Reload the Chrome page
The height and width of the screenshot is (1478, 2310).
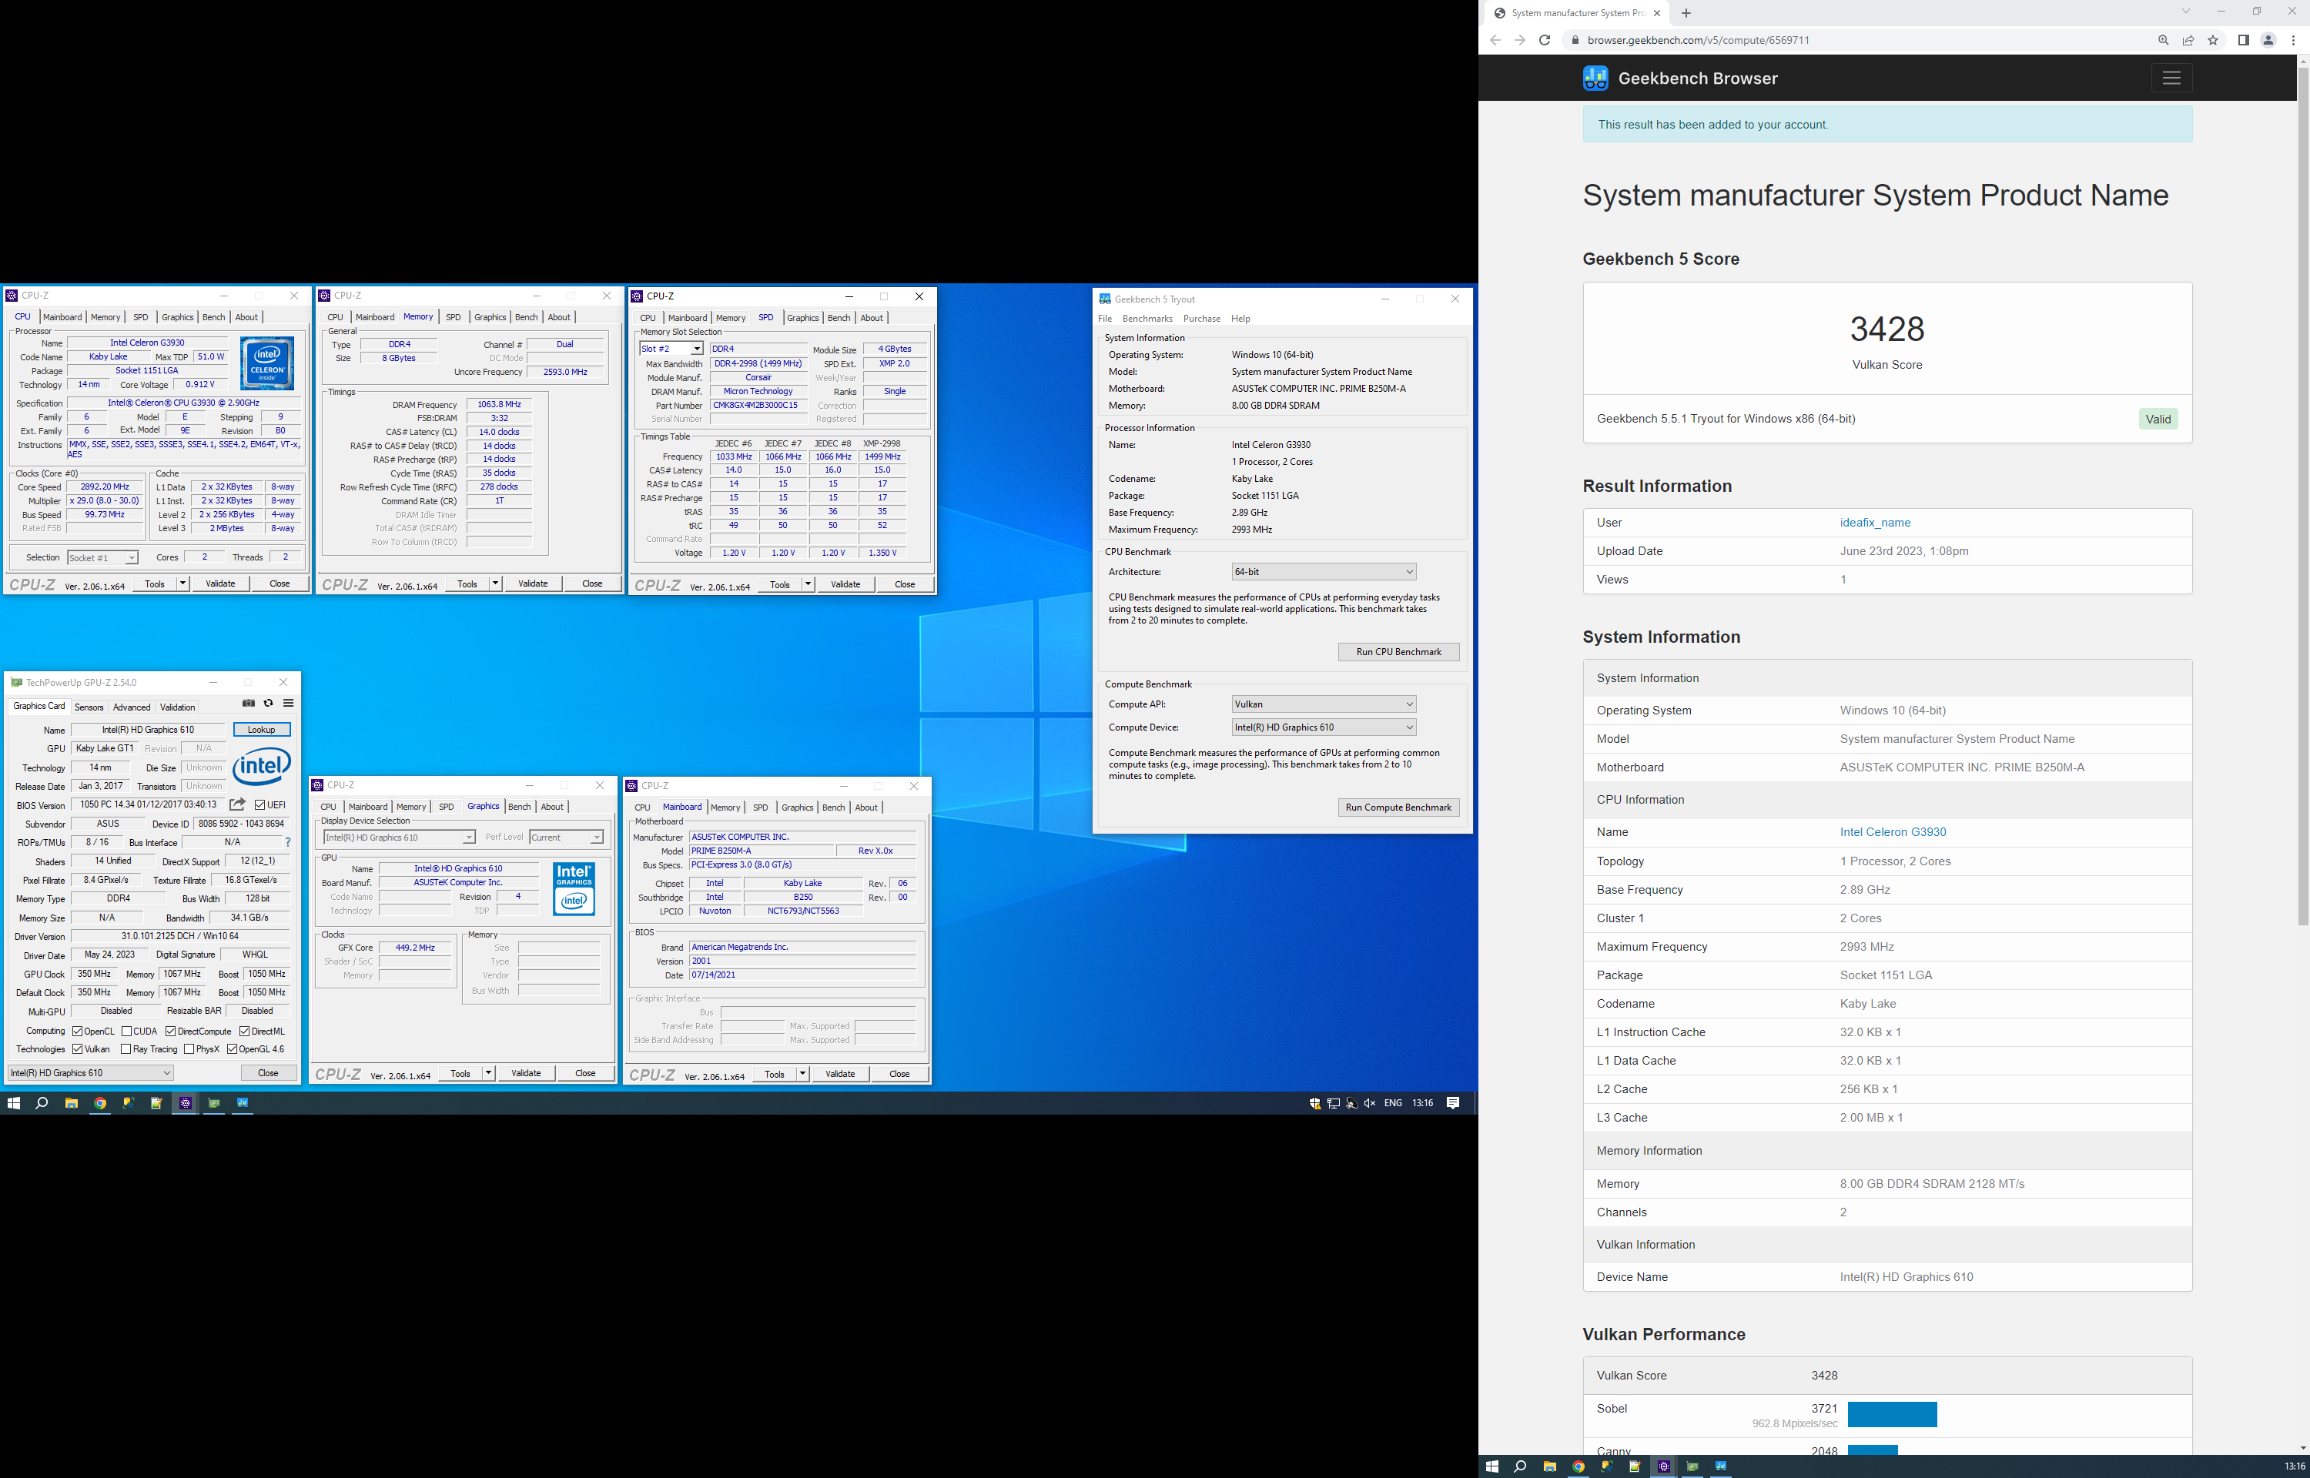pos(1544,40)
